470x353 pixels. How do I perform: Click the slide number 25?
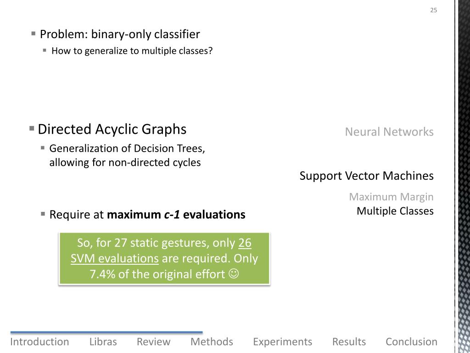click(433, 10)
